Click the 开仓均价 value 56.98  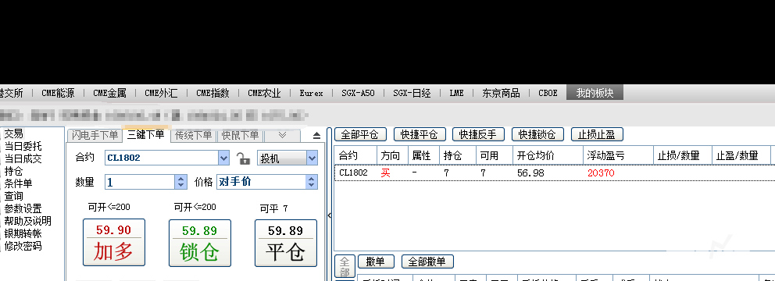tap(530, 173)
